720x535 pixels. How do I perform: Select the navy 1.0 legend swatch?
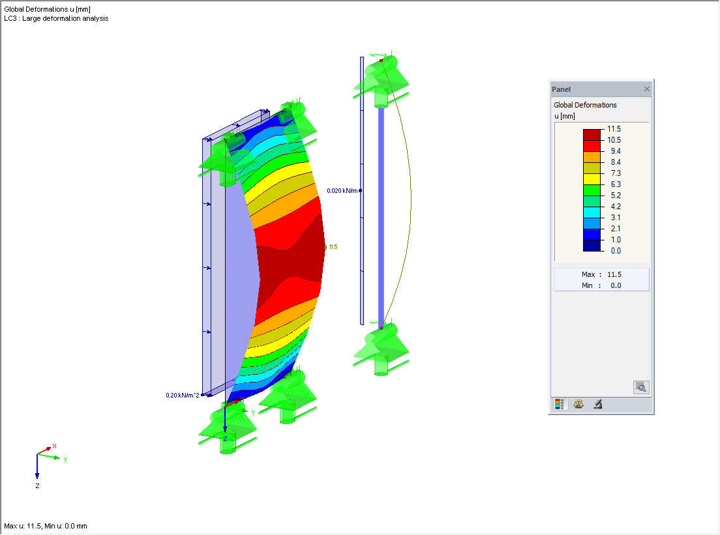pyautogui.click(x=592, y=246)
